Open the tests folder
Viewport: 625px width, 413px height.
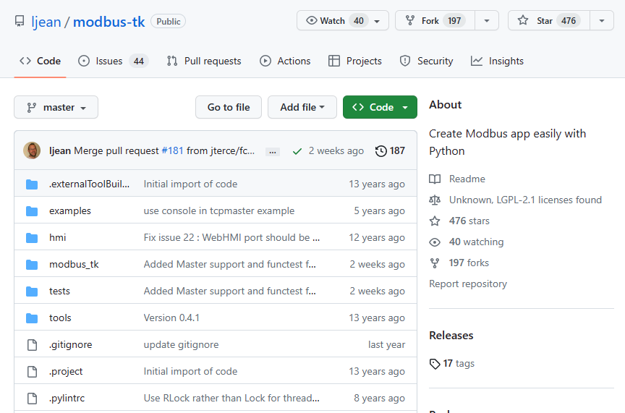[x=59, y=291]
